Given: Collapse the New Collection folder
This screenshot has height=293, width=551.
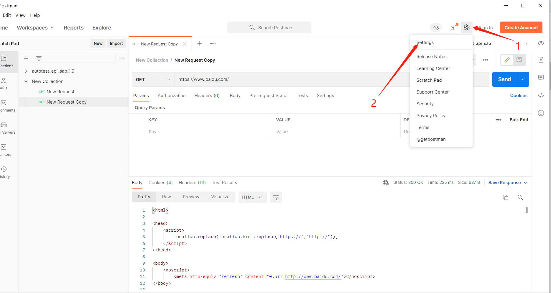Looking at the screenshot, I should coord(26,81).
